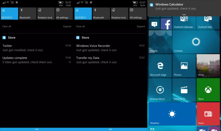Open the Outlook Calendar tile
Screen dimensions: 221x131
184,23
